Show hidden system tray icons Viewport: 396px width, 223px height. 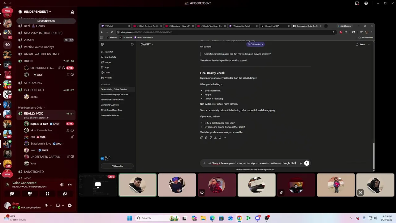coord(351,218)
